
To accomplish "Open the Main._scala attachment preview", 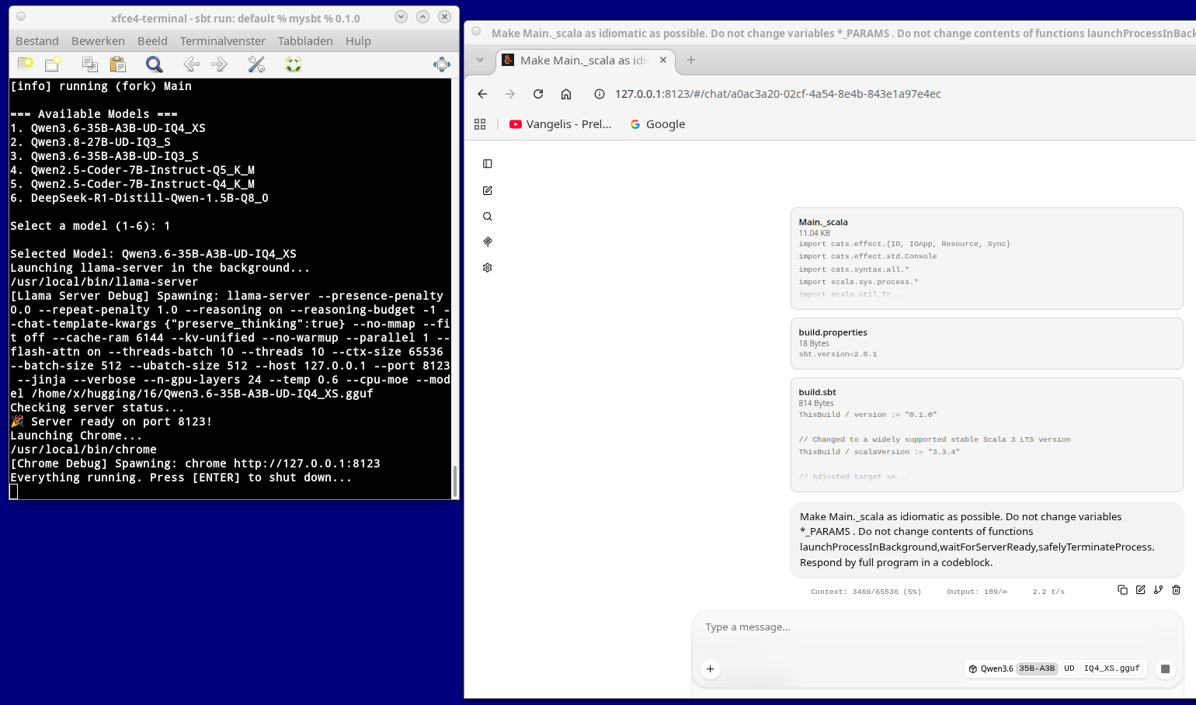I will tap(986, 259).
